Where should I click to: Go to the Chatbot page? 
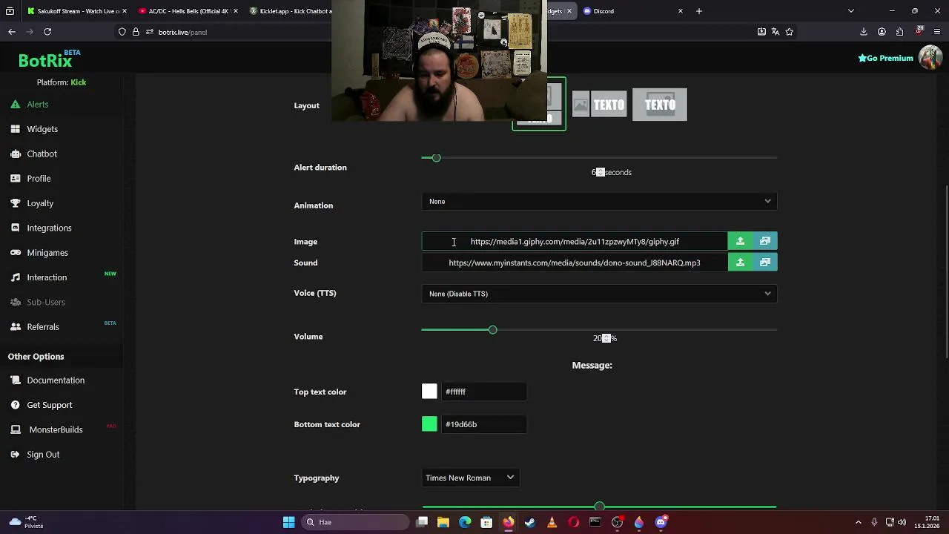(42, 154)
